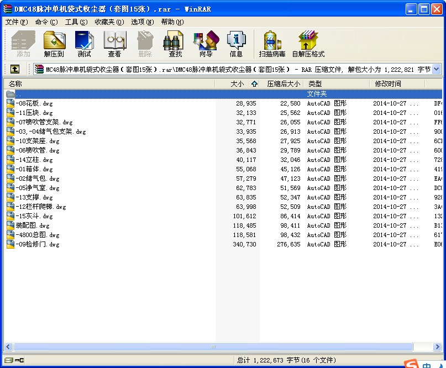The height and width of the screenshot is (368, 446).
Task: Click size value 101,612
Action: point(245,216)
